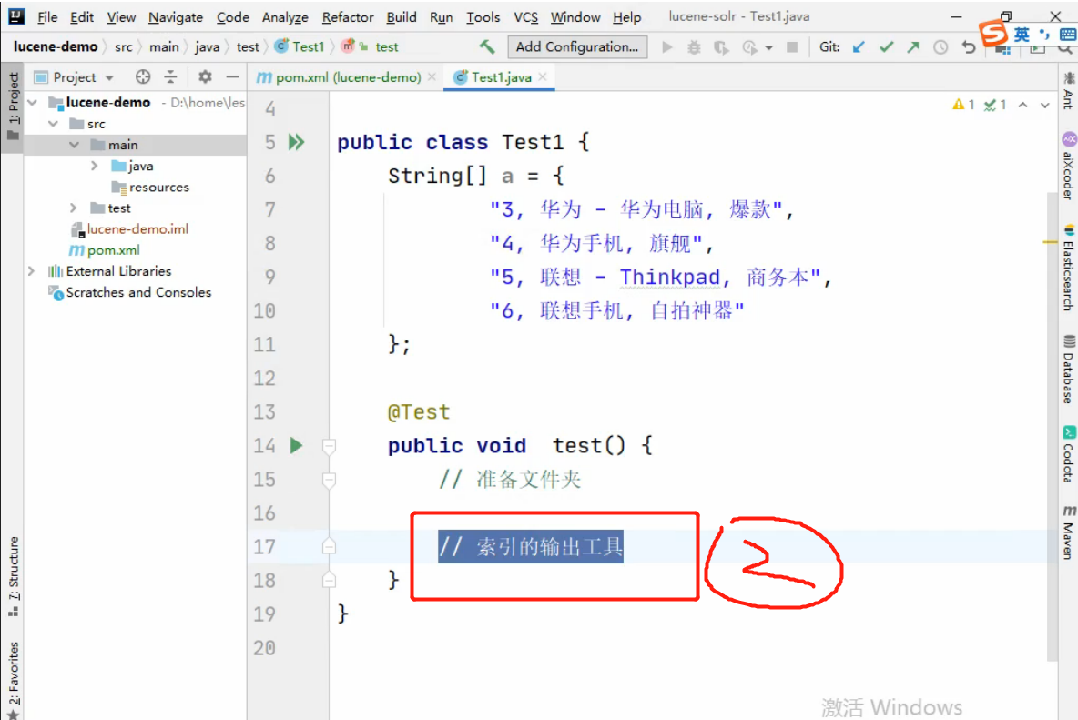Image resolution: width=1078 pixels, height=720 pixels.
Task: Open the Navigate menu
Action: click(x=176, y=17)
